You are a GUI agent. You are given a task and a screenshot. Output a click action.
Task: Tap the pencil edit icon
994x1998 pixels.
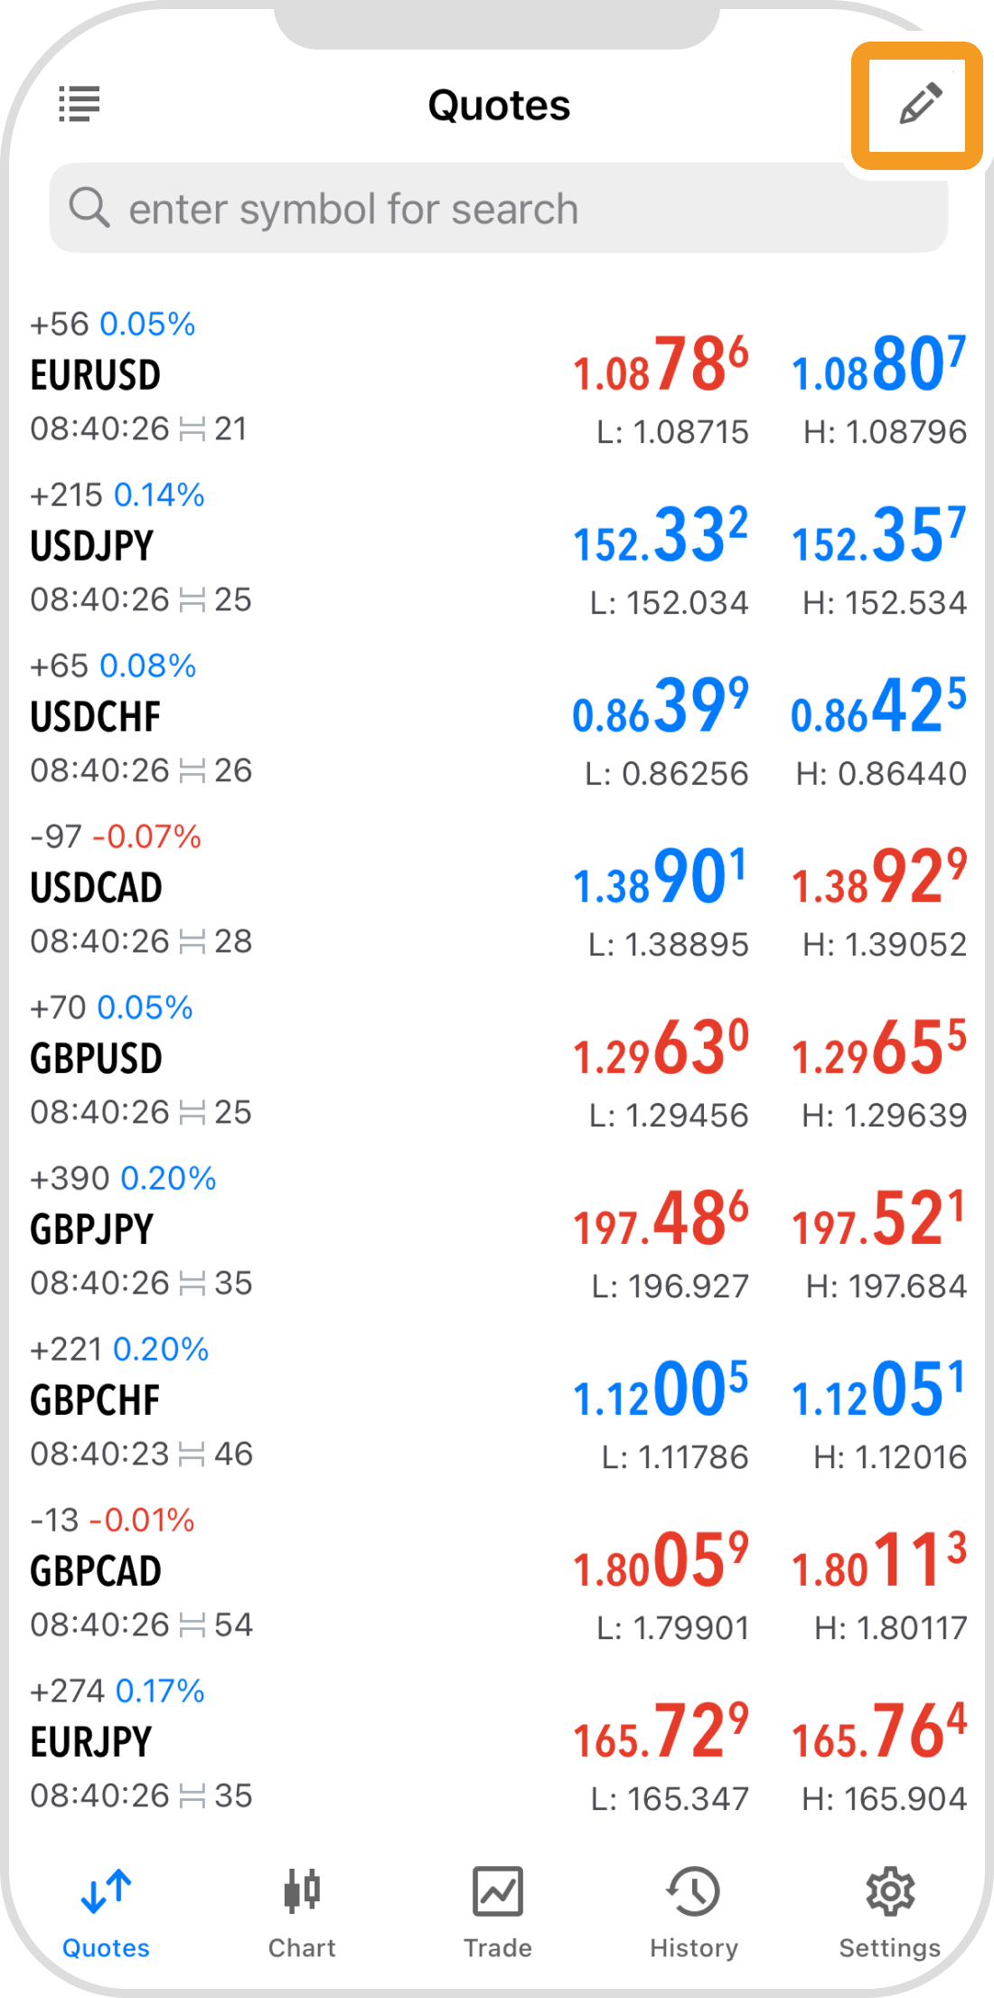click(919, 104)
